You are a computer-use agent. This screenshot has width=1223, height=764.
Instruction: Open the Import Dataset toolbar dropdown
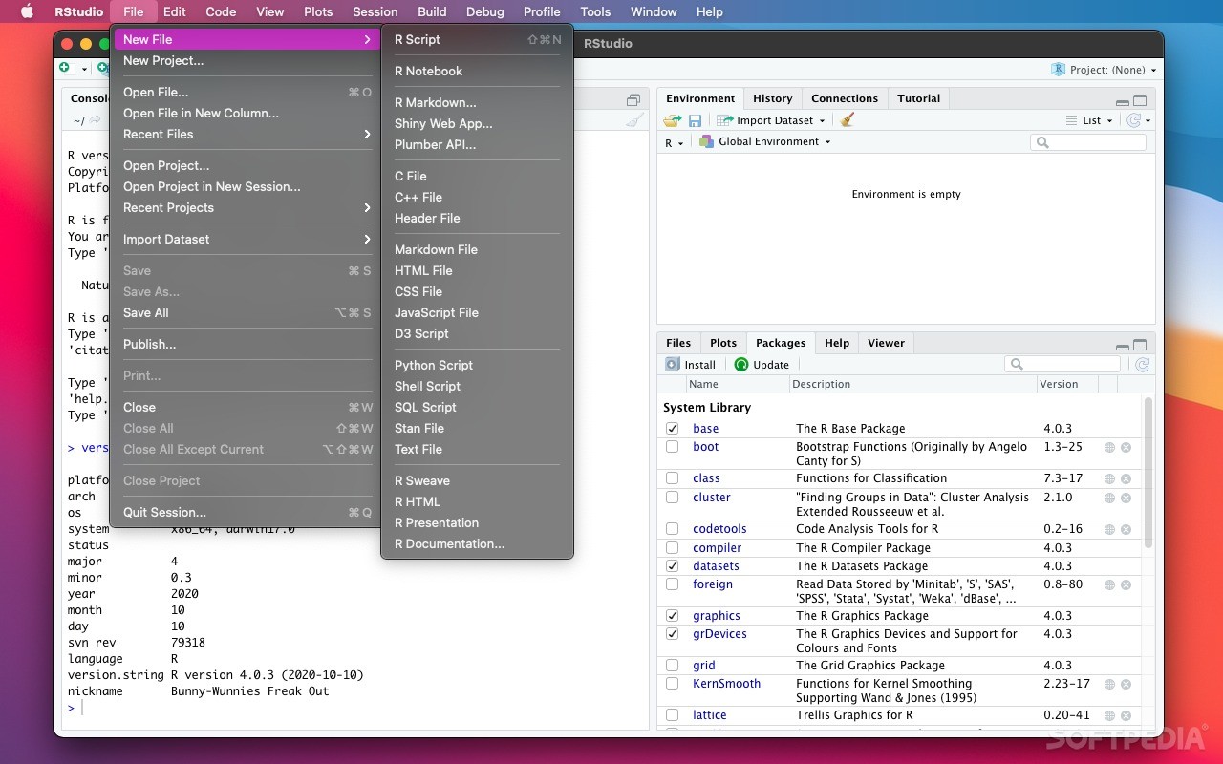point(769,120)
